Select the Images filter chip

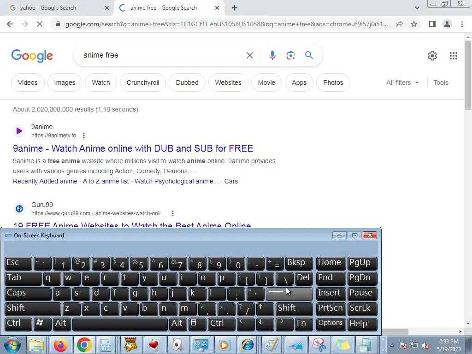coord(65,83)
